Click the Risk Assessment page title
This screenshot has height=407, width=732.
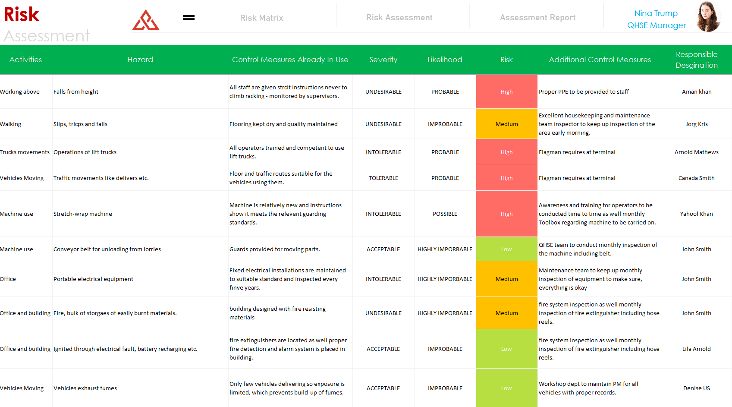click(x=47, y=25)
